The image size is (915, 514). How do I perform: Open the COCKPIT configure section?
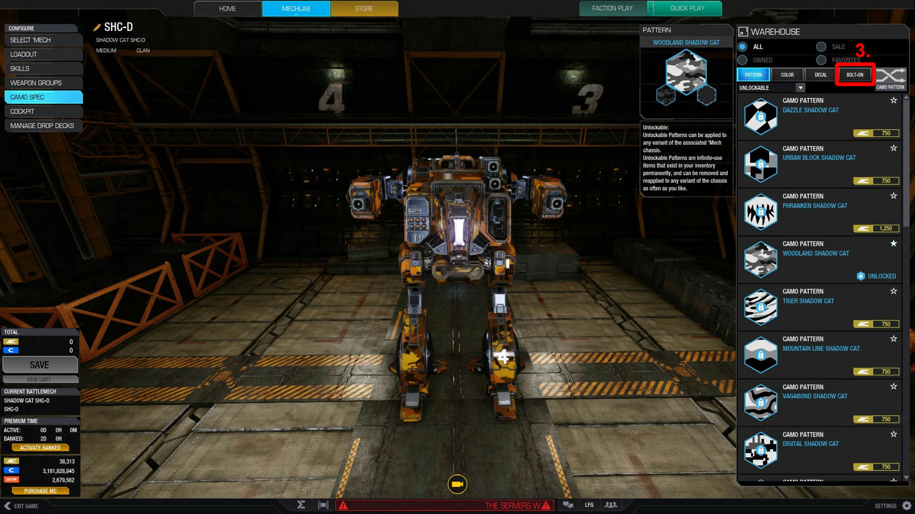(x=43, y=111)
